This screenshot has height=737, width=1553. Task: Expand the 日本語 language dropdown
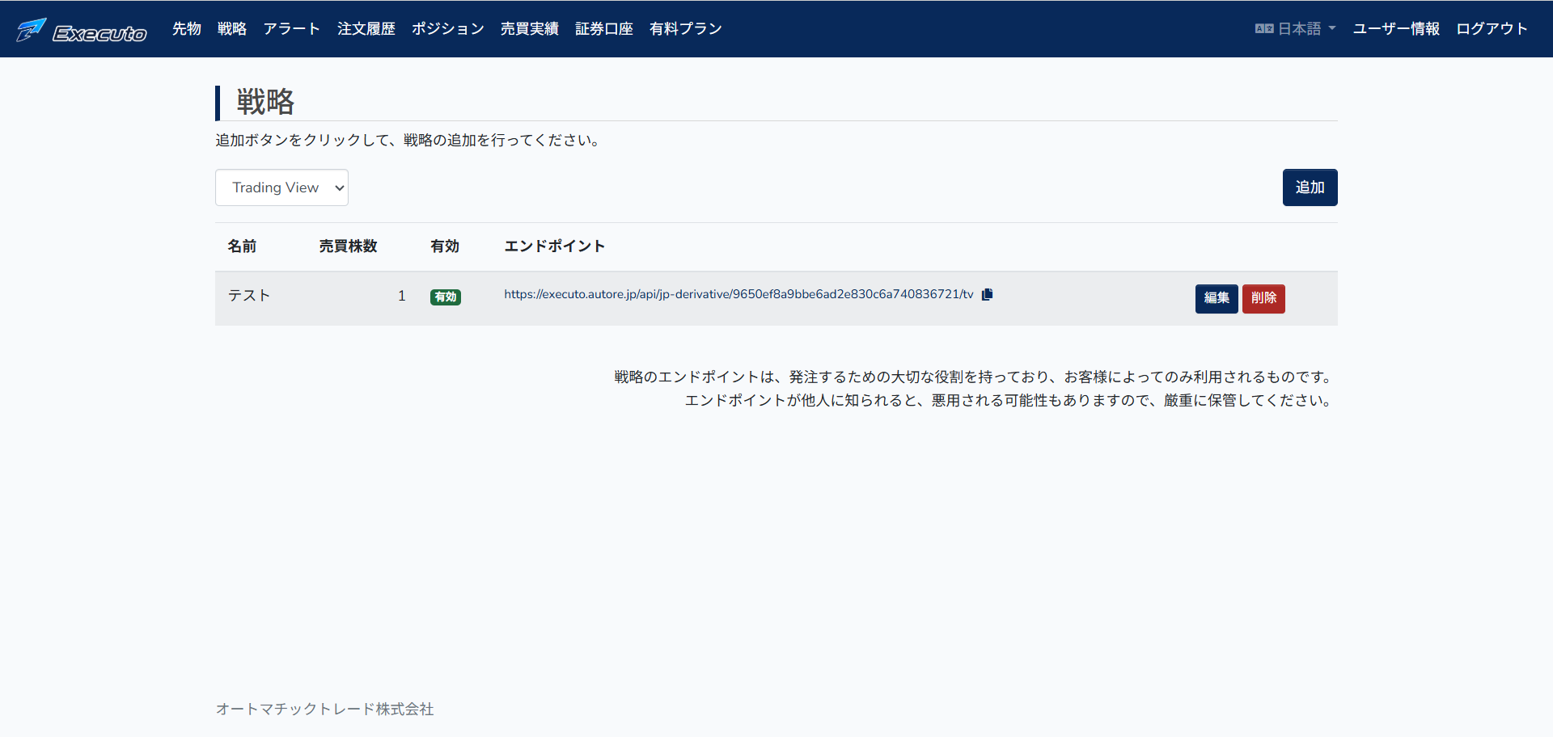[1296, 29]
